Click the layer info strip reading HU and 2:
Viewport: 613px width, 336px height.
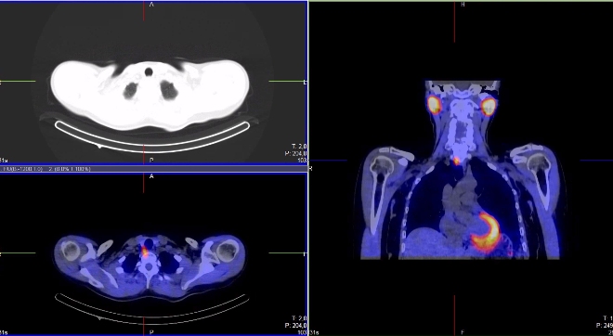coord(153,169)
